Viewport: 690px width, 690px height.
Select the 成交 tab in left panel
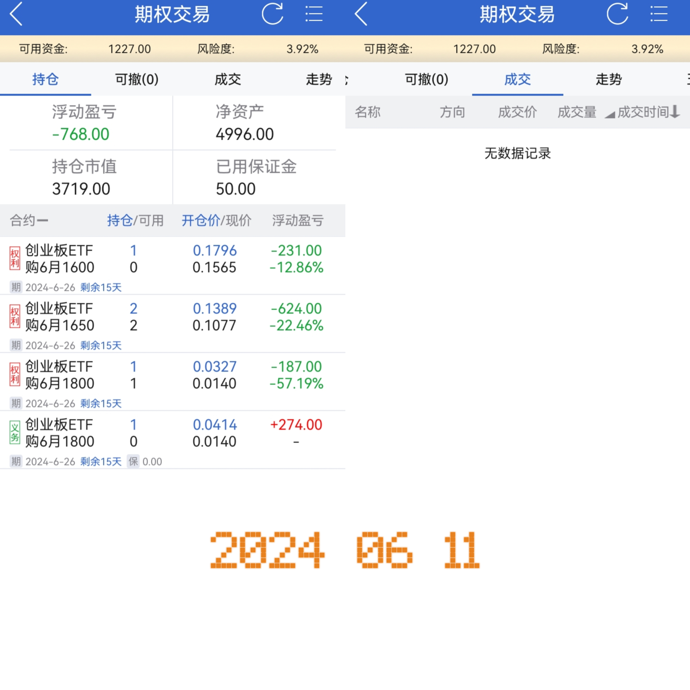pos(227,79)
